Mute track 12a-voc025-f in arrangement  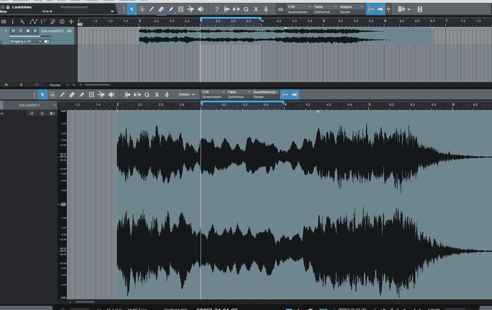(13, 31)
